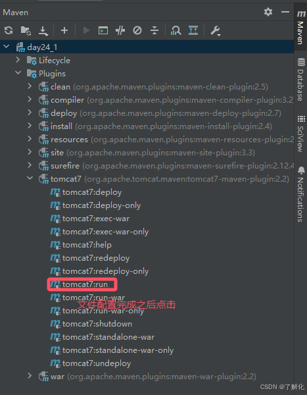This screenshot has width=307, height=395.
Task: Select the tomcat7:deploy goal
Action: tap(86, 192)
